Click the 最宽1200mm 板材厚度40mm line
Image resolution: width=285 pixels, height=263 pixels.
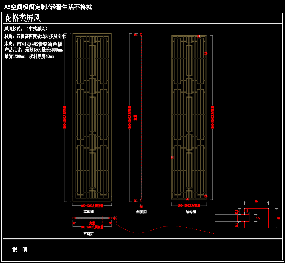[x=29, y=57]
